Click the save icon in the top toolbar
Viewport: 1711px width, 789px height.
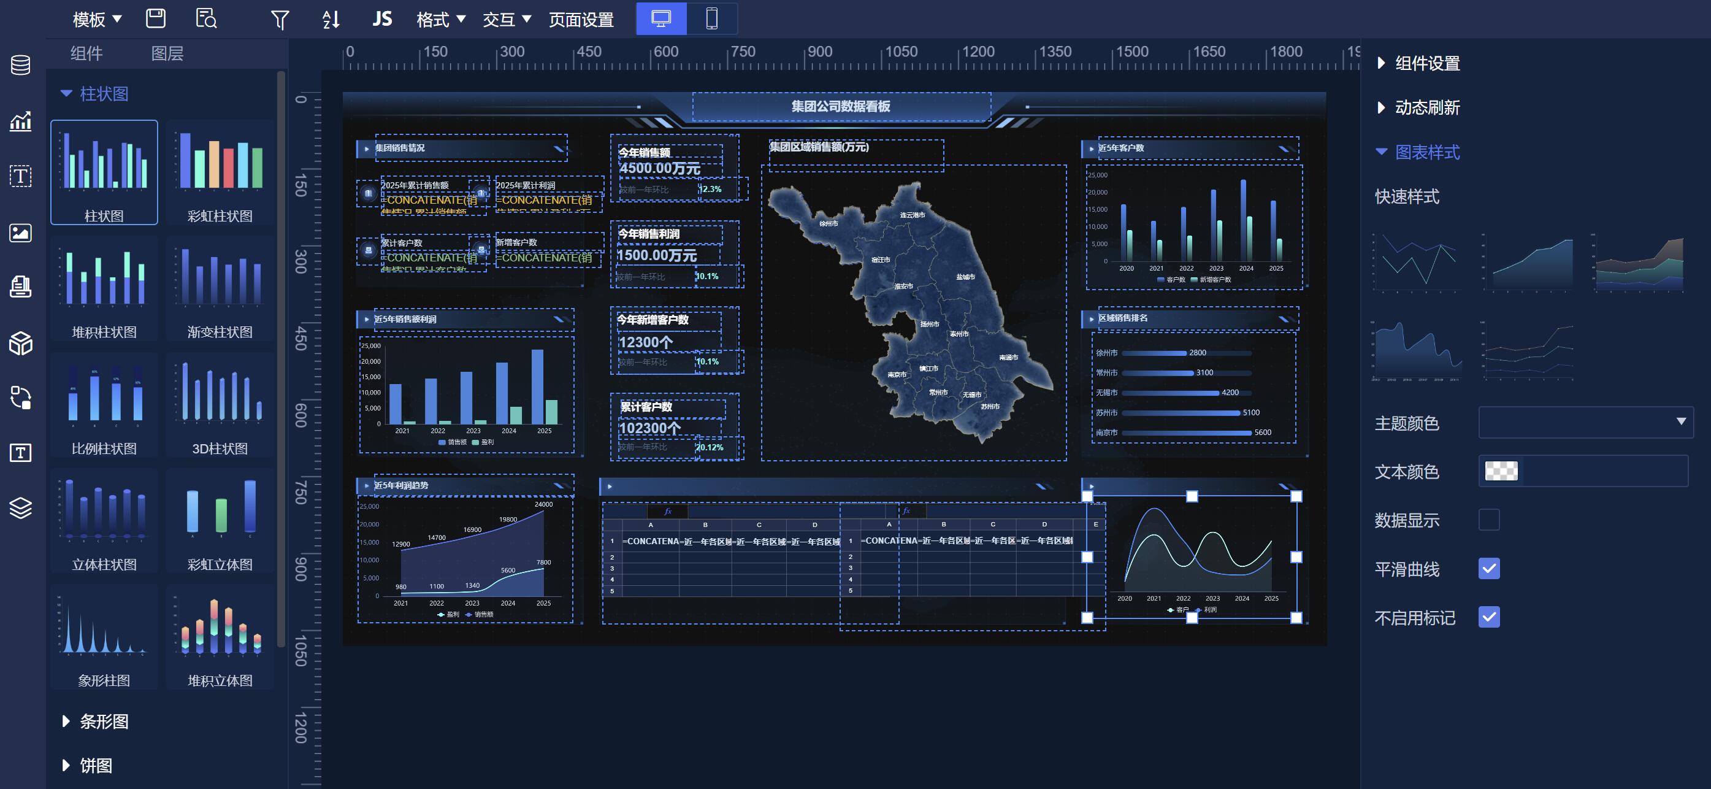point(155,18)
